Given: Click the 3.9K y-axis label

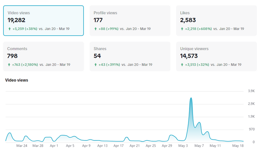Looking at the screenshot, I should tap(251, 91).
